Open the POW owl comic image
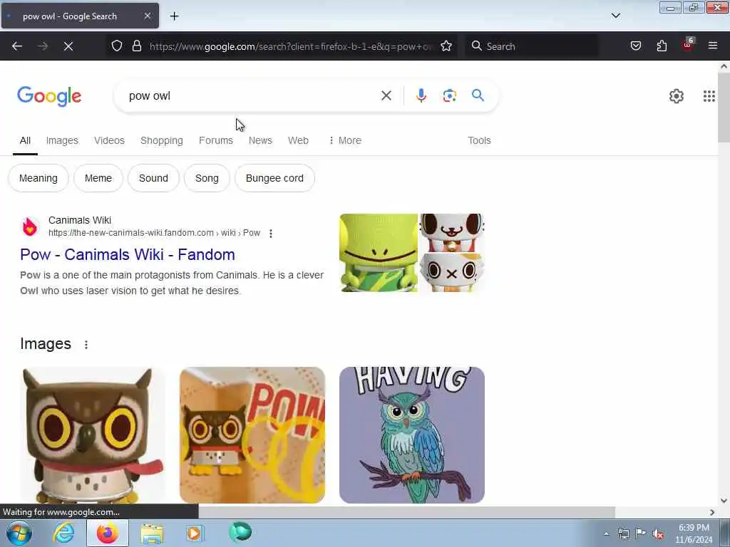Viewport: 730px width, 547px height. (252, 435)
